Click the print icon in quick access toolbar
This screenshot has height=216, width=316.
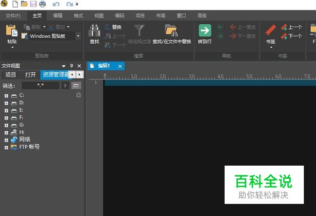pyautogui.click(x=42, y=4)
